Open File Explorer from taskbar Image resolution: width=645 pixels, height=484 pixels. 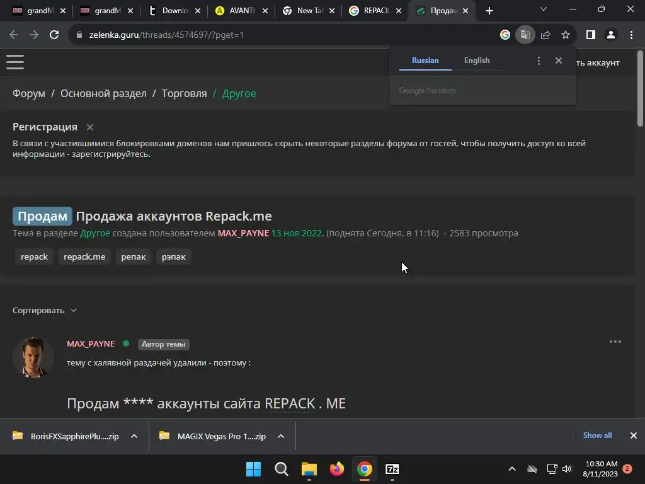pos(309,469)
